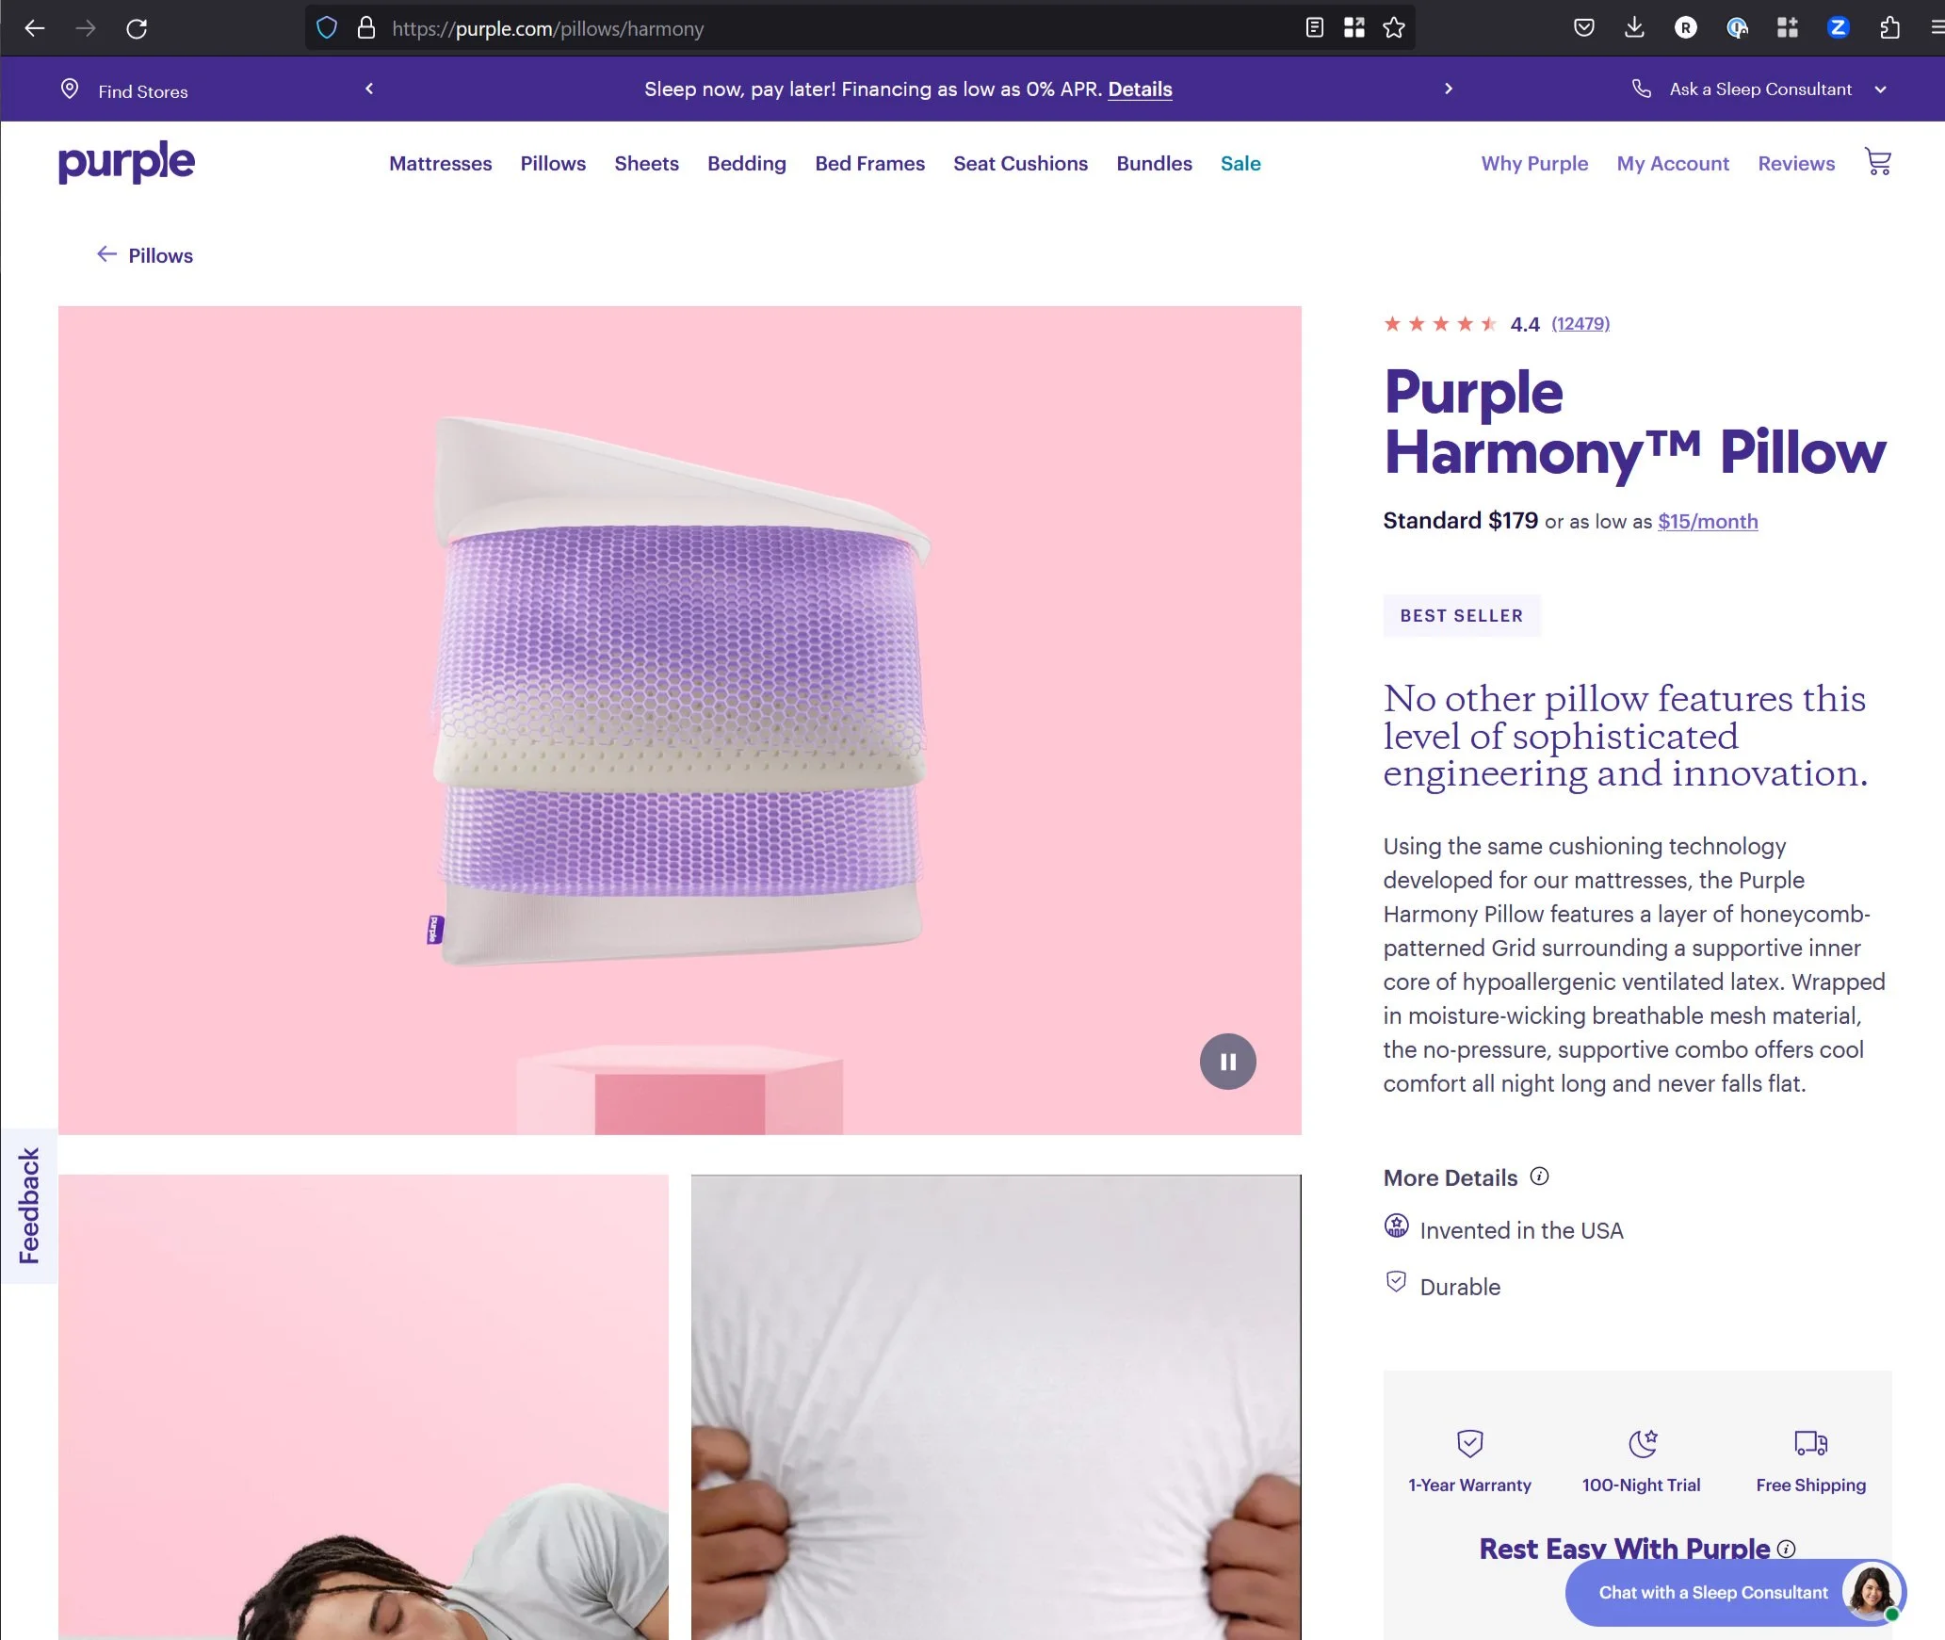Click the Find Stores location pin icon
Image resolution: width=1945 pixels, height=1640 pixels.
coord(70,89)
